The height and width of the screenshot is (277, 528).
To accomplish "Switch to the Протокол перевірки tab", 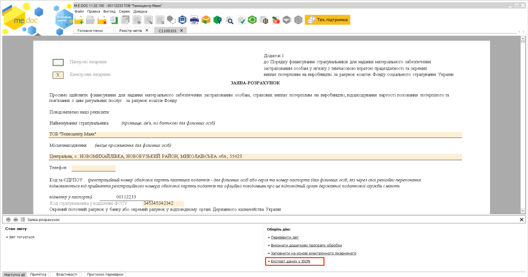I will pyautogui.click(x=105, y=274).
